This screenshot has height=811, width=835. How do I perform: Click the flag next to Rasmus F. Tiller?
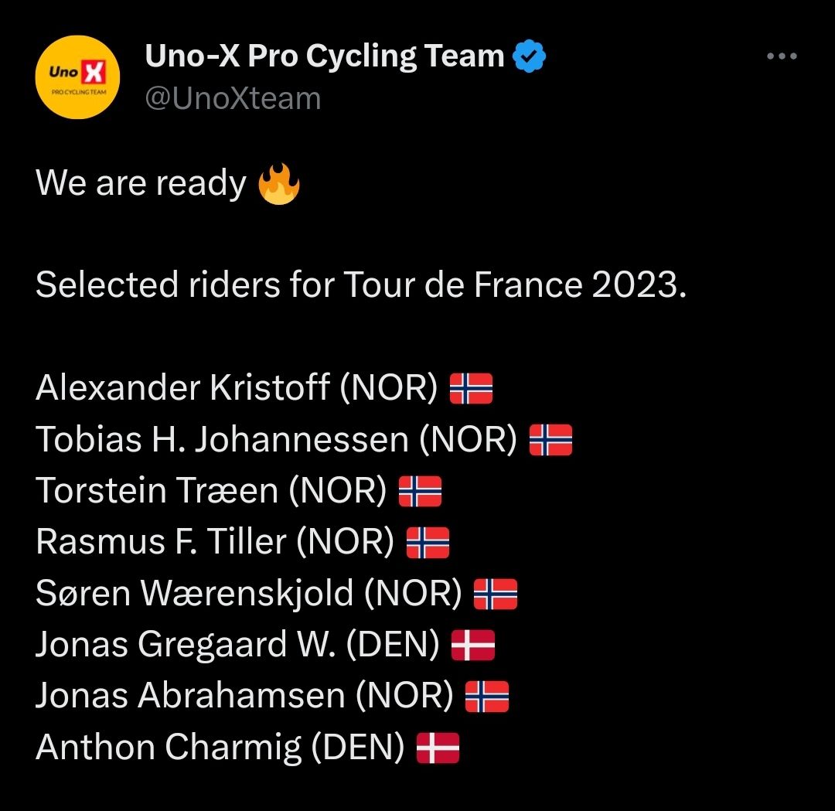428,542
